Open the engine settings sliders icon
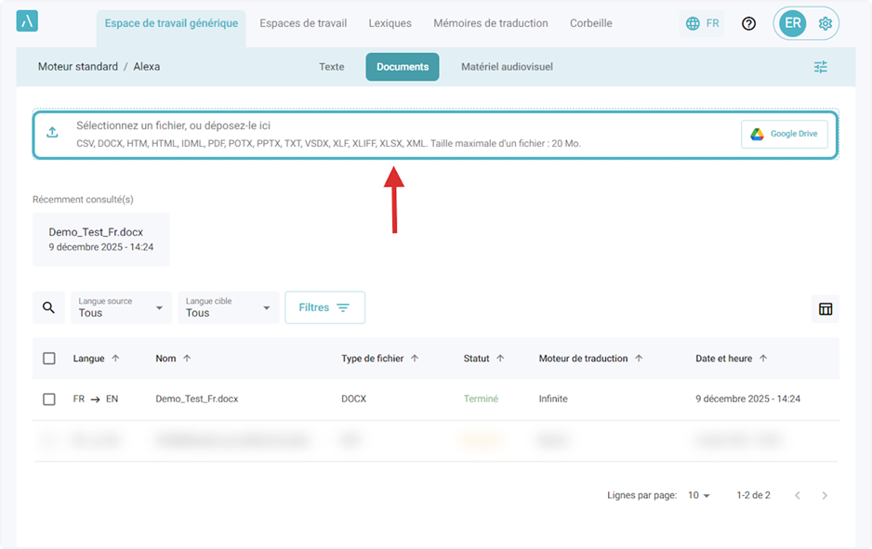The image size is (872, 549). pos(820,67)
